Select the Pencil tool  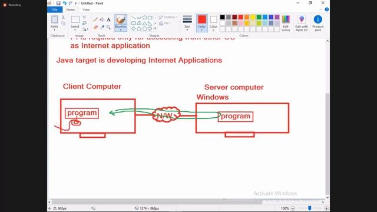tap(95, 19)
